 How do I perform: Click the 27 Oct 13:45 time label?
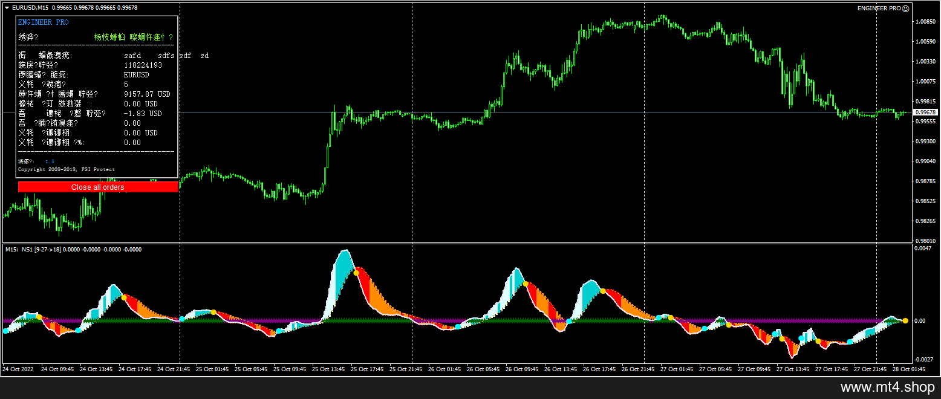[x=793, y=368]
